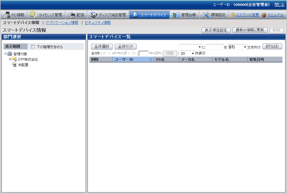Click スマートデバイス情報 submenu text
The height and width of the screenshot is (194, 287).
21,23
